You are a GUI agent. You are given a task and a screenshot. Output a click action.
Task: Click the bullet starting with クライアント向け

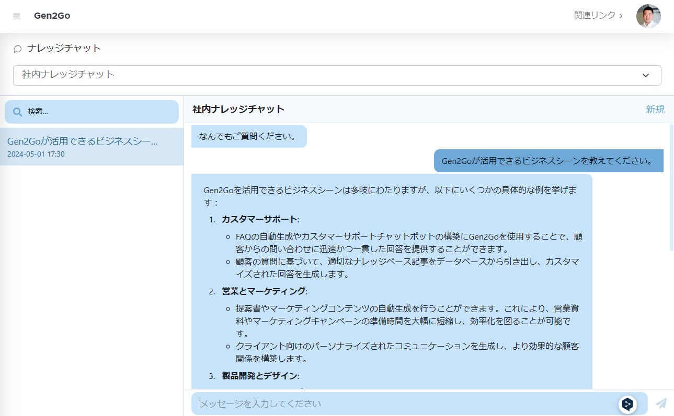coord(407,352)
